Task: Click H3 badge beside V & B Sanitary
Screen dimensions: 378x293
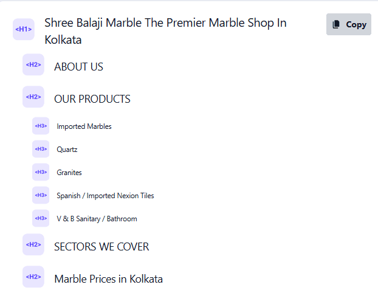Action: 41,218
